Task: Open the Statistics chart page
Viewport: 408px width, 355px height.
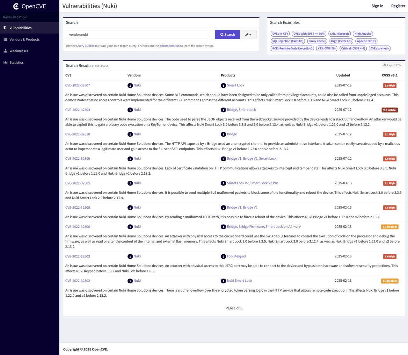Action: (x=17, y=62)
